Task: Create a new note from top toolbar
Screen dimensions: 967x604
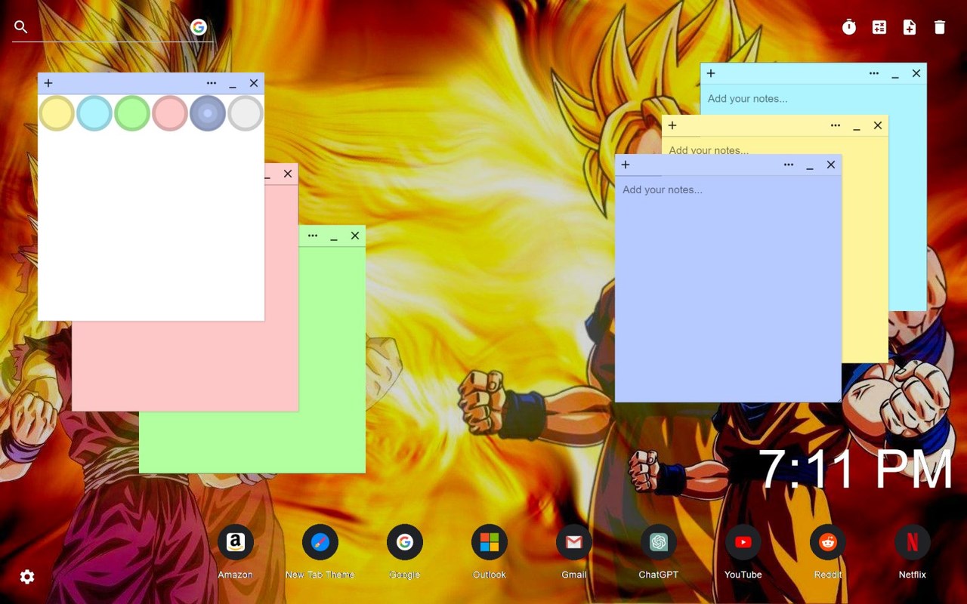Action: (x=910, y=27)
